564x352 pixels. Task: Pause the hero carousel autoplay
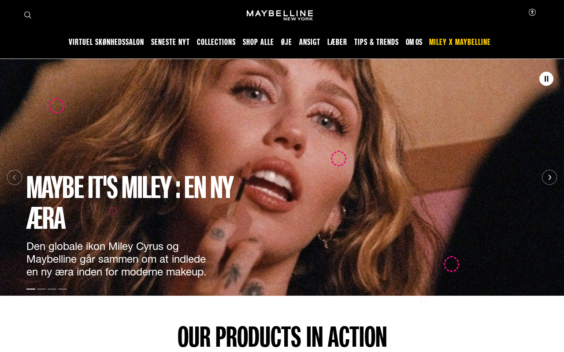pos(546,79)
